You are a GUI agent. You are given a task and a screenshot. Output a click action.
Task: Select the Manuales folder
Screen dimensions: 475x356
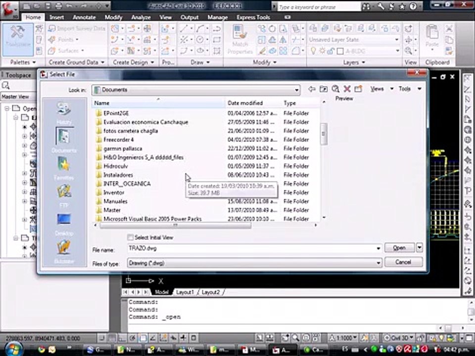pos(115,201)
